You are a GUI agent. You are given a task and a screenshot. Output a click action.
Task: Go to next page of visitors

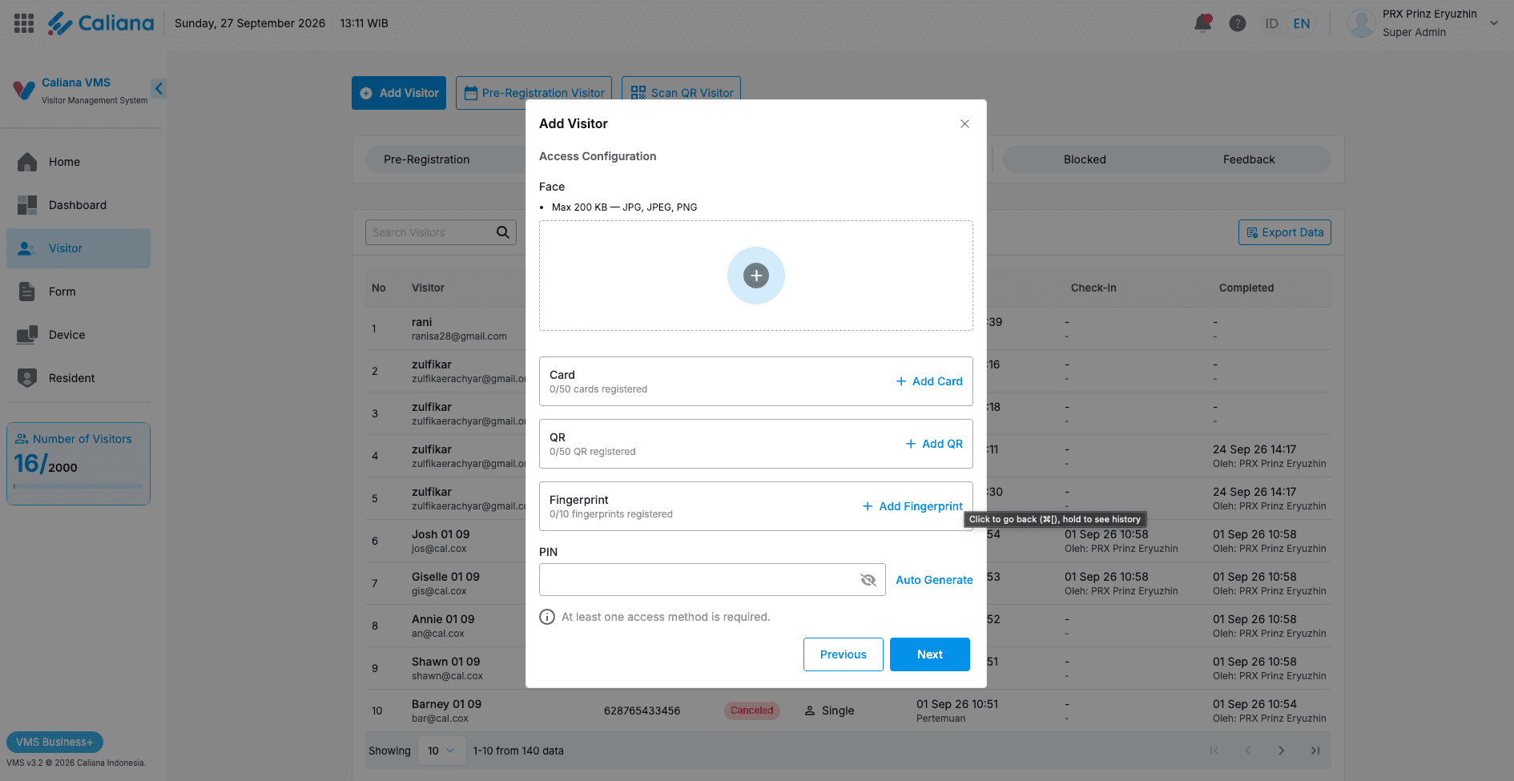click(x=1282, y=751)
